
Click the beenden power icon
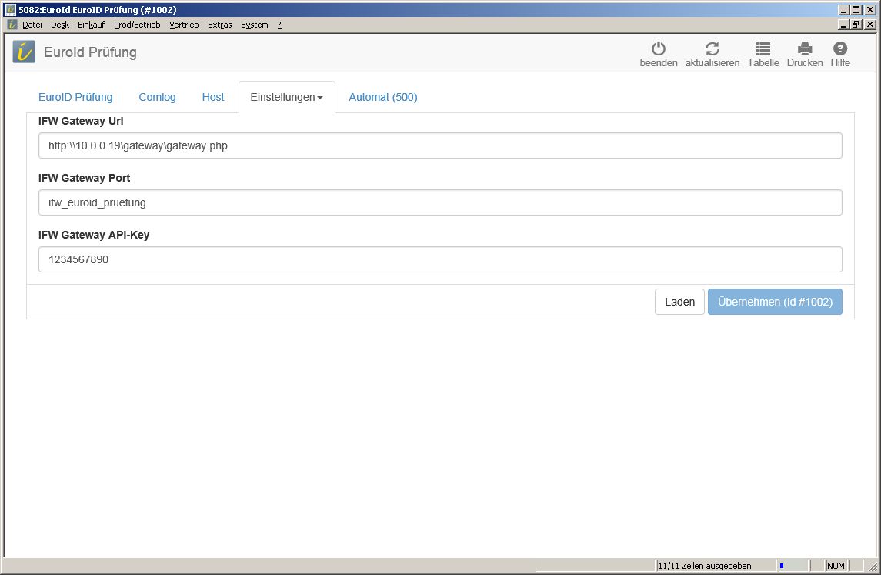(658, 49)
